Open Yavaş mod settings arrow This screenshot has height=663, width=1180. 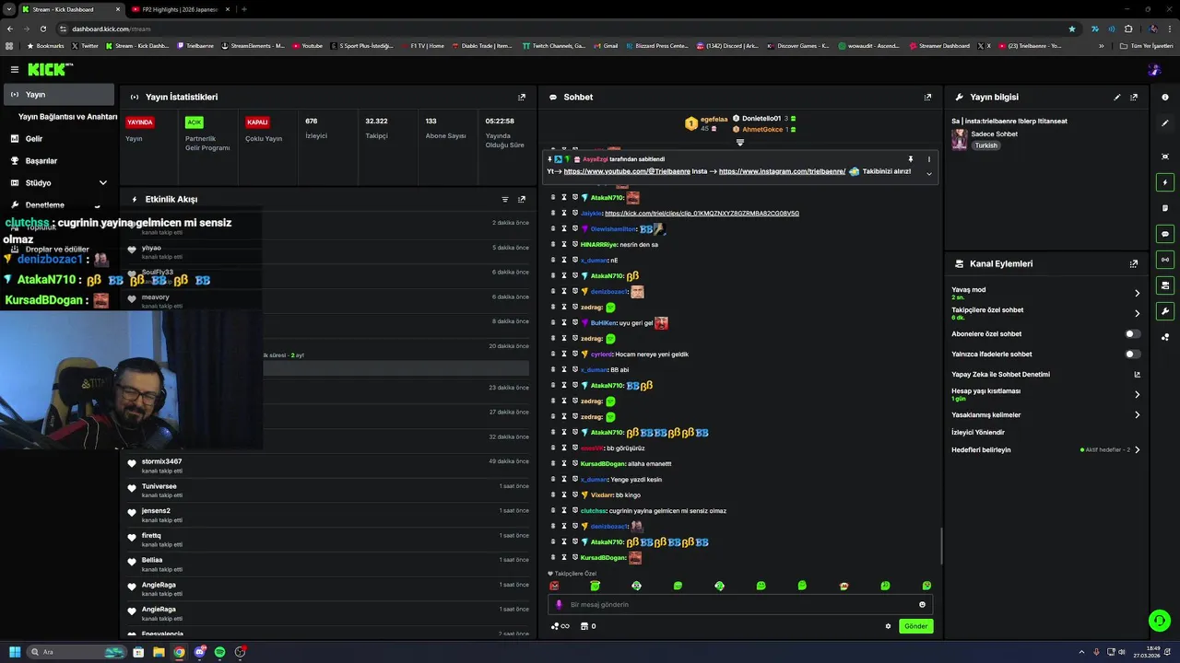point(1137,293)
